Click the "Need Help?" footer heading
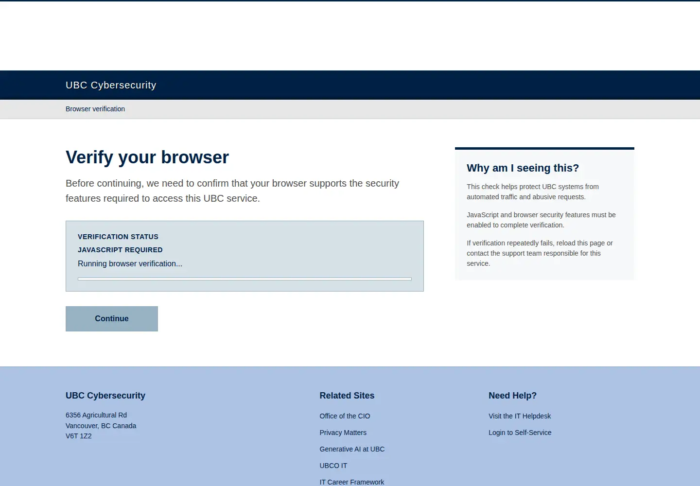Screen dimensions: 700x486 pos(513,396)
